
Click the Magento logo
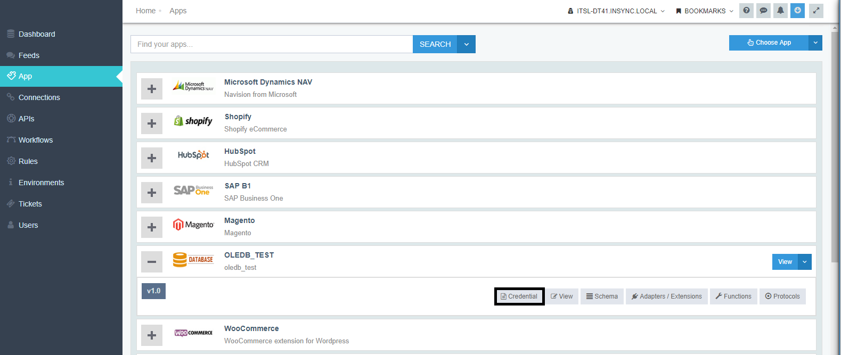193,225
